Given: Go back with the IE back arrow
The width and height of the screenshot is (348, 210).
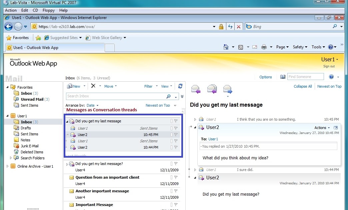Looking at the screenshot, I should coord(8,27).
